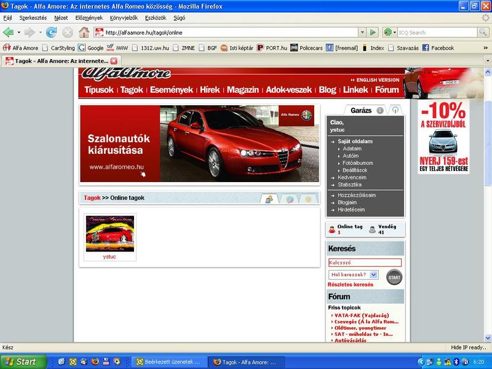The image size is (492, 369).
Task: Click the grey Vendég guest icon
Action: coord(372,229)
